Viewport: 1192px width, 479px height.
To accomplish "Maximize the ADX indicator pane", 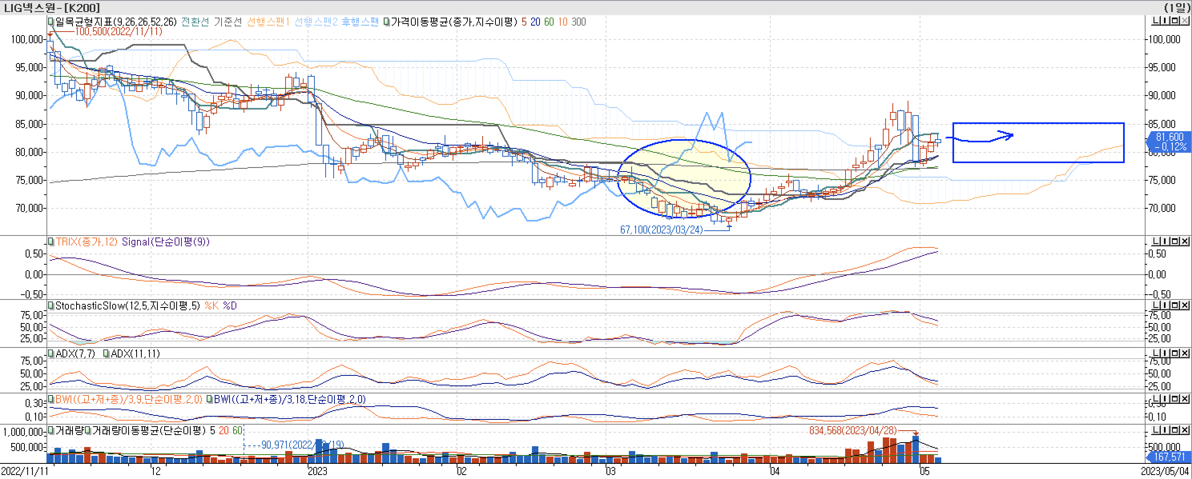I will click(1175, 353).
